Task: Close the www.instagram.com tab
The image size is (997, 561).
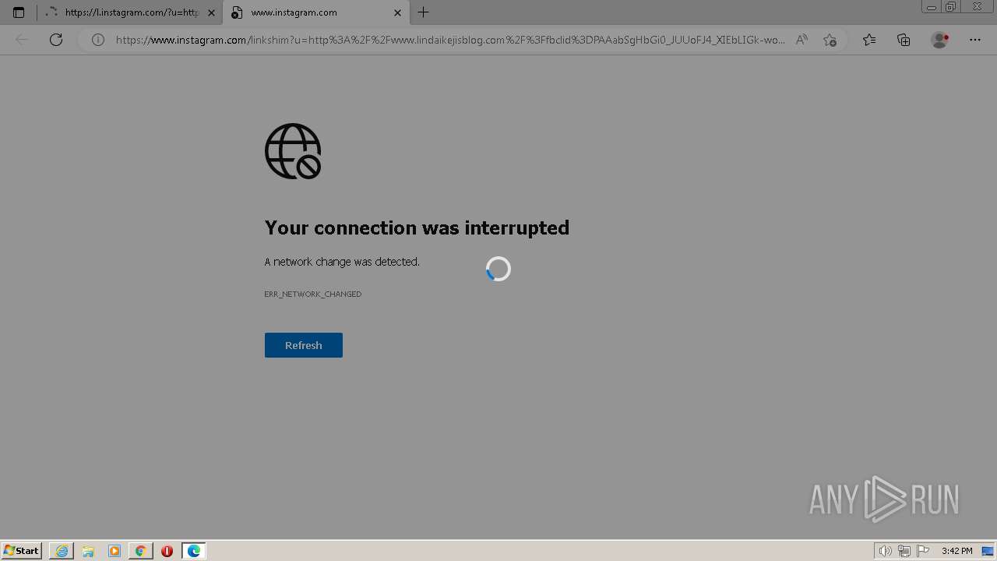Action: point(397,12)
